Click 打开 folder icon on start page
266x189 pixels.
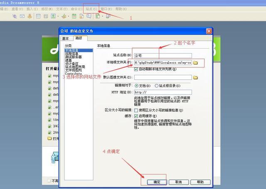49,138
